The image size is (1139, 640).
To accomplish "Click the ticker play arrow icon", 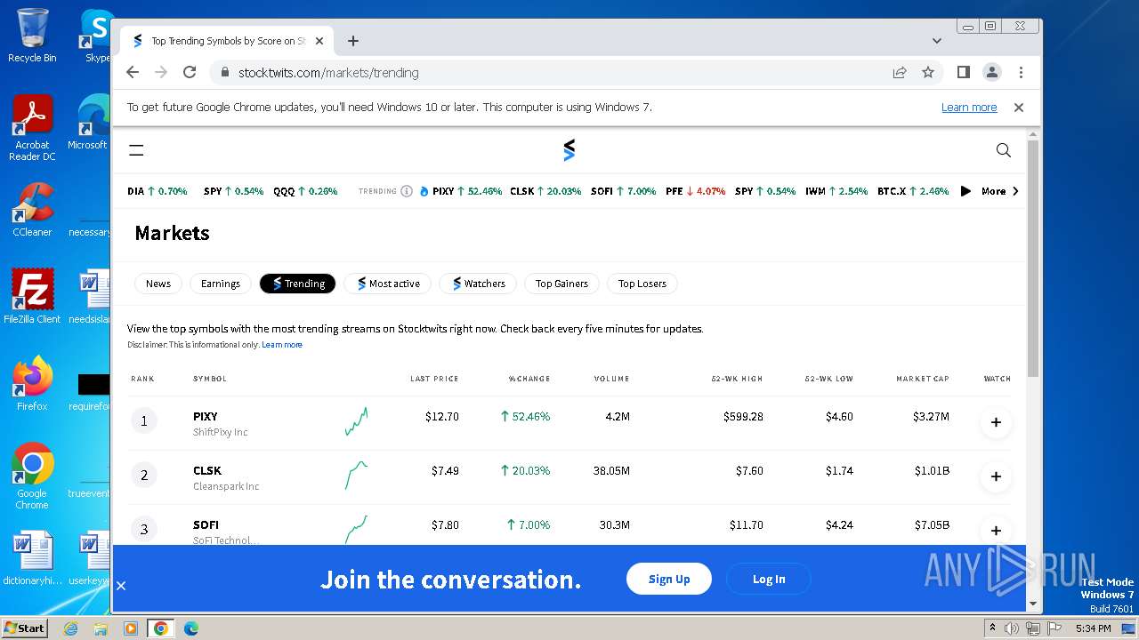I will [965, 191].
